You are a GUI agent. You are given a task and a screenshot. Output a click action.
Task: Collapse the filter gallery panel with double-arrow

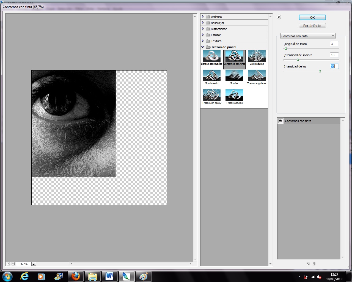coord(279,17)
